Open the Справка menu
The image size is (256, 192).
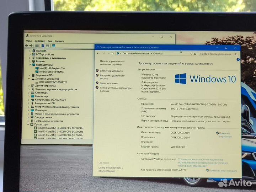point(59,41)
